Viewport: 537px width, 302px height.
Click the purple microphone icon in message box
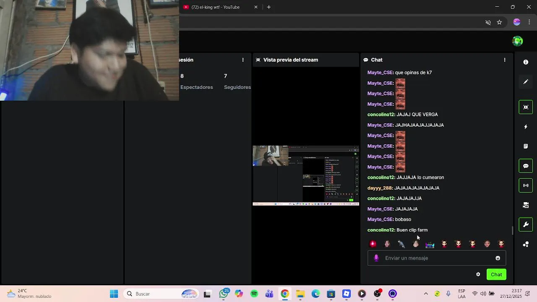376,258
